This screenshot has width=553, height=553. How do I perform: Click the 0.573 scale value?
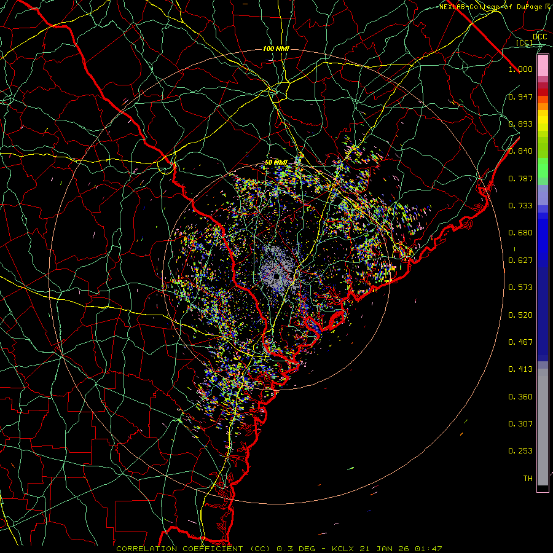pos(520,288)
